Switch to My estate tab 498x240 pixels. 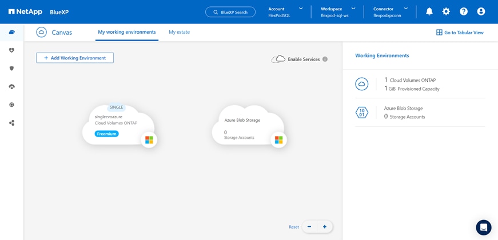[x=179, y=32]
